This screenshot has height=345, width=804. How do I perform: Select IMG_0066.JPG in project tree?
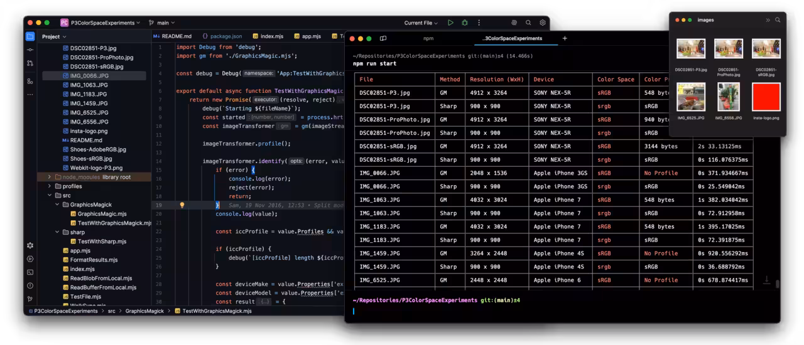click(x=94, y=75)
